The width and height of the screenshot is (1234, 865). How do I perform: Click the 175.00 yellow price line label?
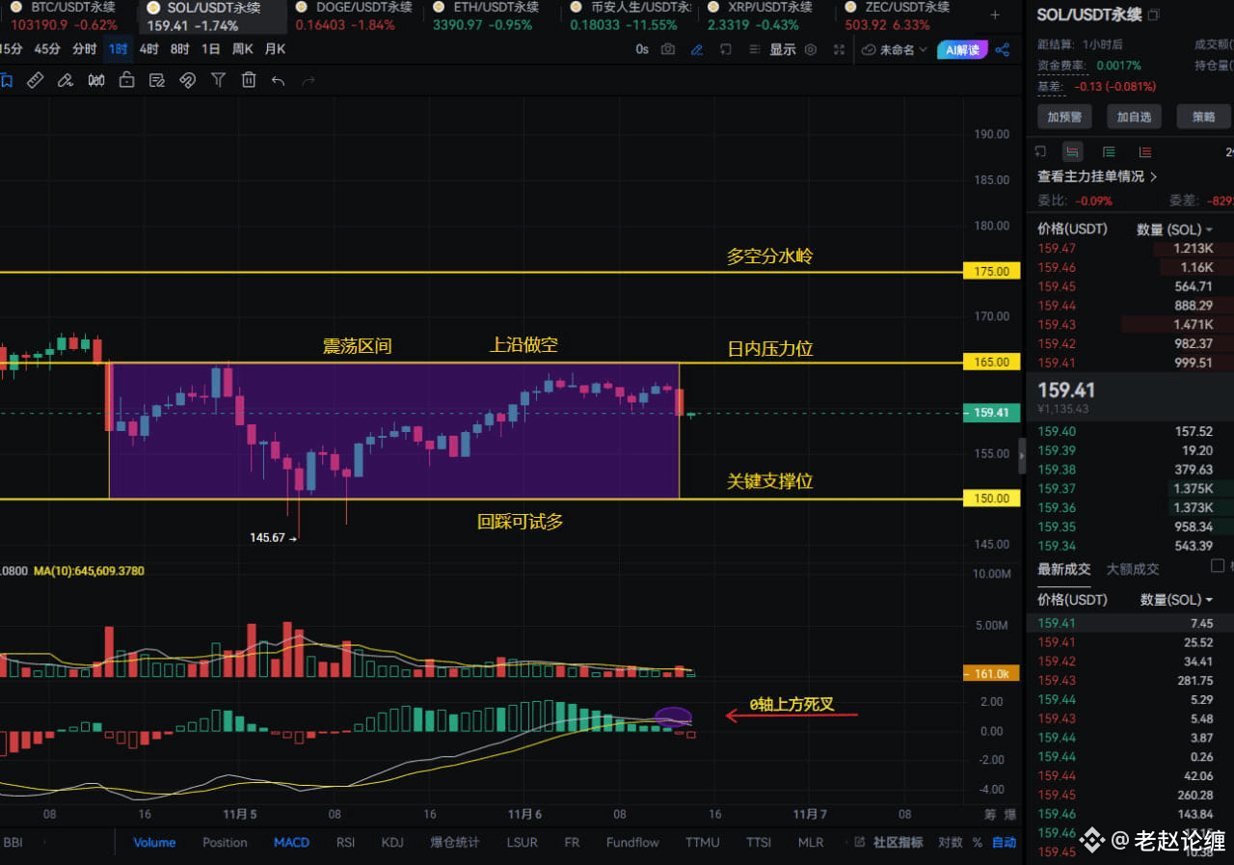click(991, 272)
